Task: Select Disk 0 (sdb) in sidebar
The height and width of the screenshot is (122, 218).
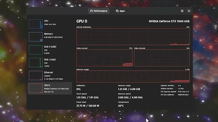Action: (50, 50)
